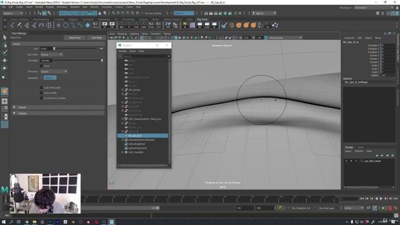This screenshot has width=400, height=225.
Task: Open the viewport Lighting menu
Action: pyautogui.click(x=134, y=34)
